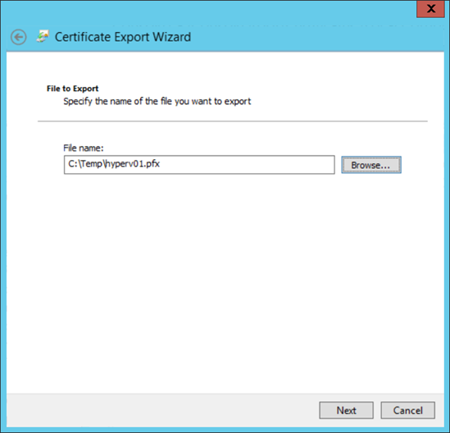
Task: Go back using the wizard's back arrow
Action: [18, 37]
